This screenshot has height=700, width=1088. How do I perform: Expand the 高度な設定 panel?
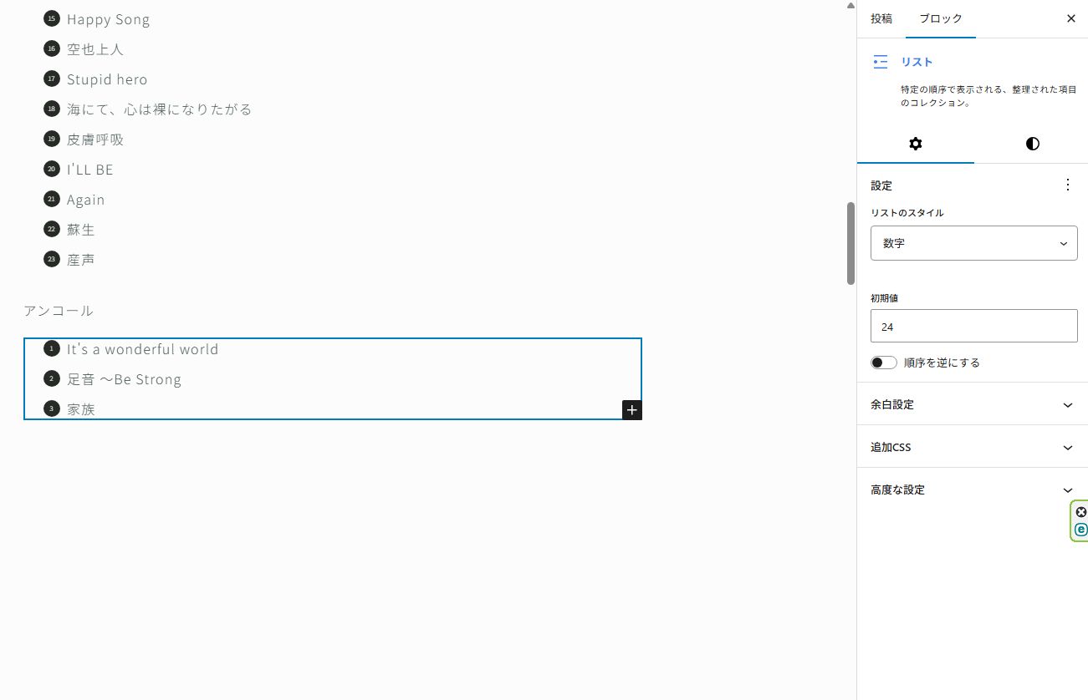click(x=973, y=489)
